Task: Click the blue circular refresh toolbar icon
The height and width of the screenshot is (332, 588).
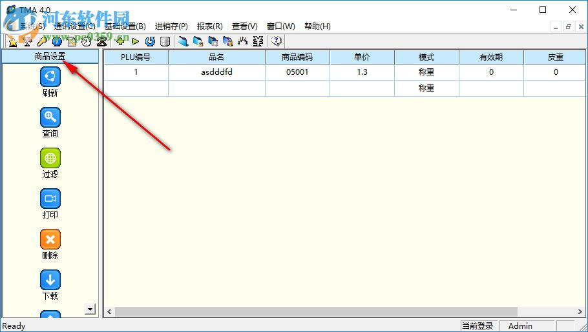Action: [150, 41]
